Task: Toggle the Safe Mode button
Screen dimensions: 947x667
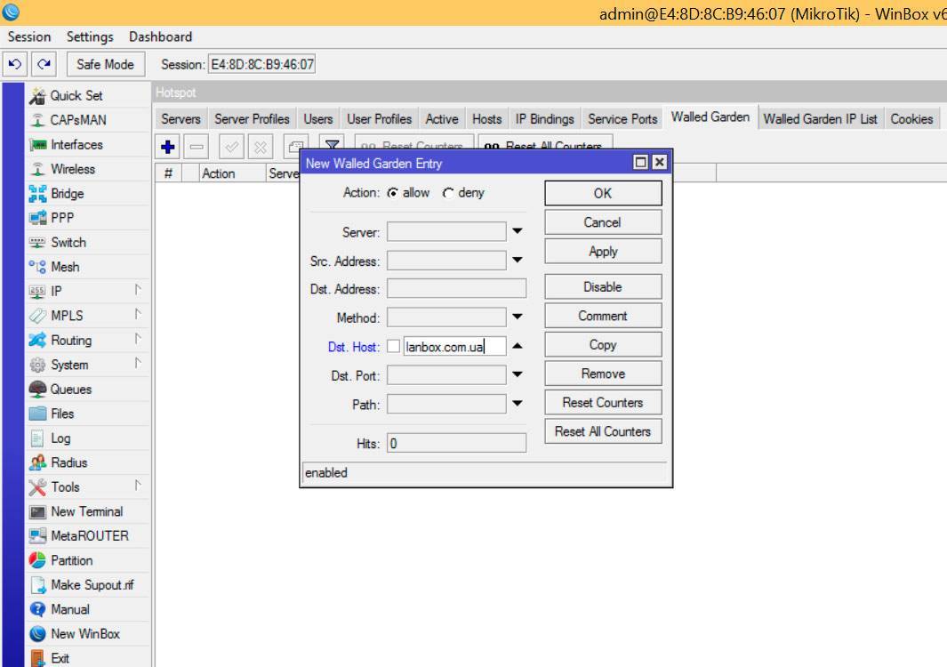Action: [105, 64]
